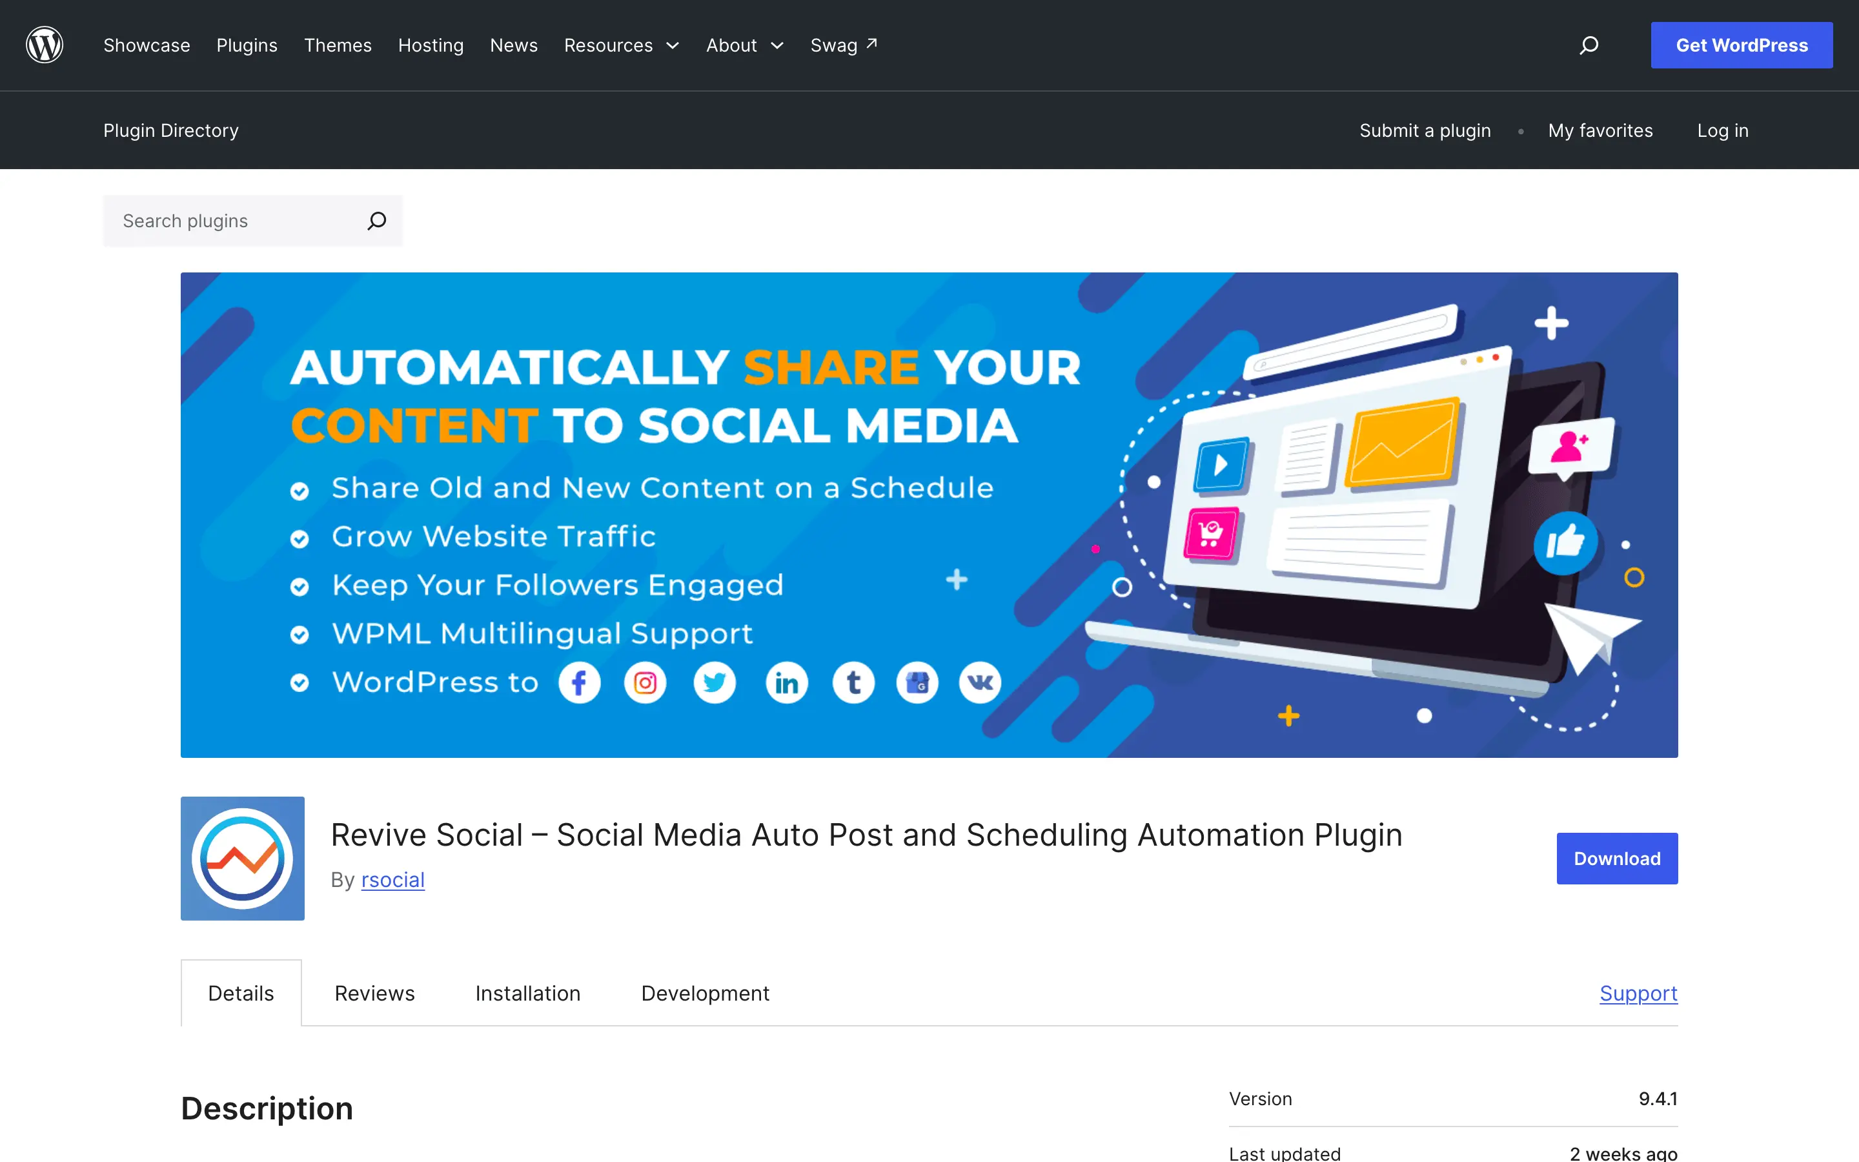Open Submit a plugin link
Viewport: 1859px width, 1162px height.
1425,130
